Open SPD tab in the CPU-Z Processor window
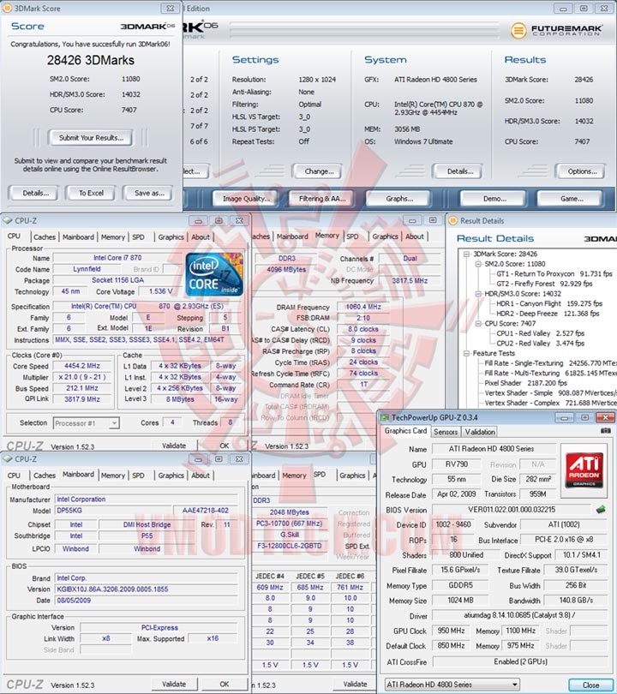 point(138,237)
